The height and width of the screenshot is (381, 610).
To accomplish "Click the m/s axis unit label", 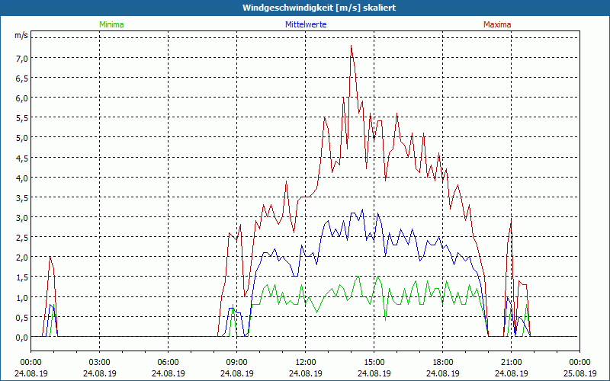I will (21, 35).
